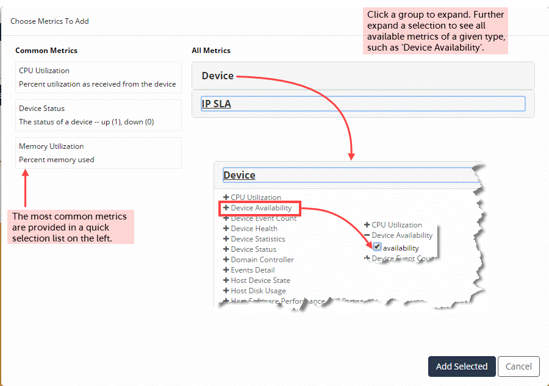This screenshot has width=549, height=386.
Task: Expand the Device group under All Metrics
Action: (x=218, y=76)
